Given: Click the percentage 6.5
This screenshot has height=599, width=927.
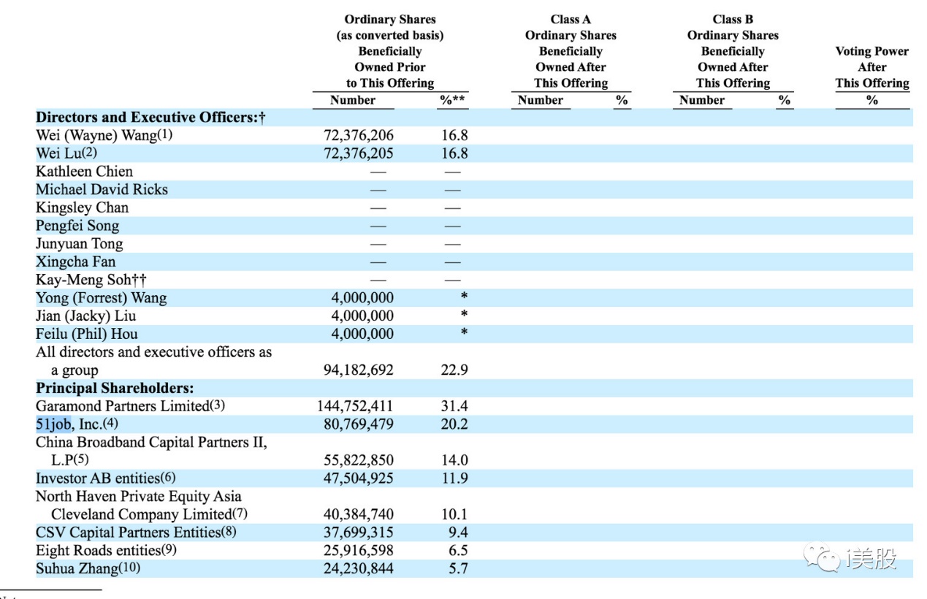Looking at the screenshot, I should pos(458,550).
